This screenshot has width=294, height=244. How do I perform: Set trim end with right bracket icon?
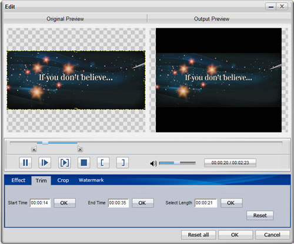(x=122, y=163)
